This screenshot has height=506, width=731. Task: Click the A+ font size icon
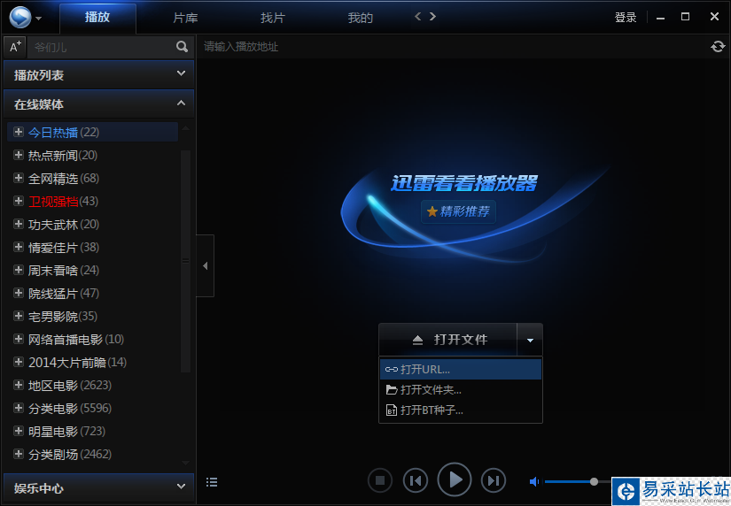15,47
